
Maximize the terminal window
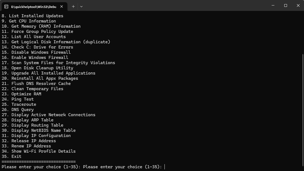(286, 5)
